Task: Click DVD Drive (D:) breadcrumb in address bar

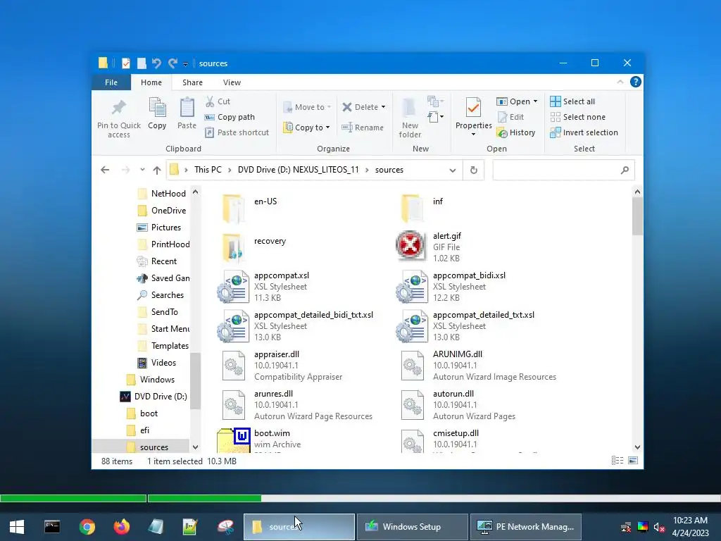Action: click(298, 170)
